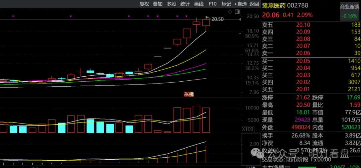This screenshot has width=361, height=168.
Task: Click the leftmost purple info dot above the chart
Action: coord(13,16)
